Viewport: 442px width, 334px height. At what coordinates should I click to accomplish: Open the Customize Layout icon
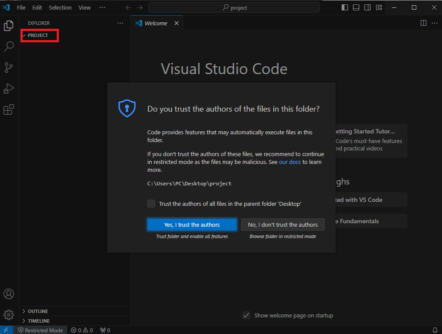point(379,7)
